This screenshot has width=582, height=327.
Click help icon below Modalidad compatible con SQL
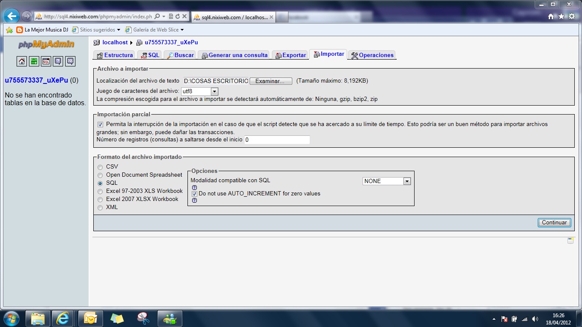click(x=194, y=187)
